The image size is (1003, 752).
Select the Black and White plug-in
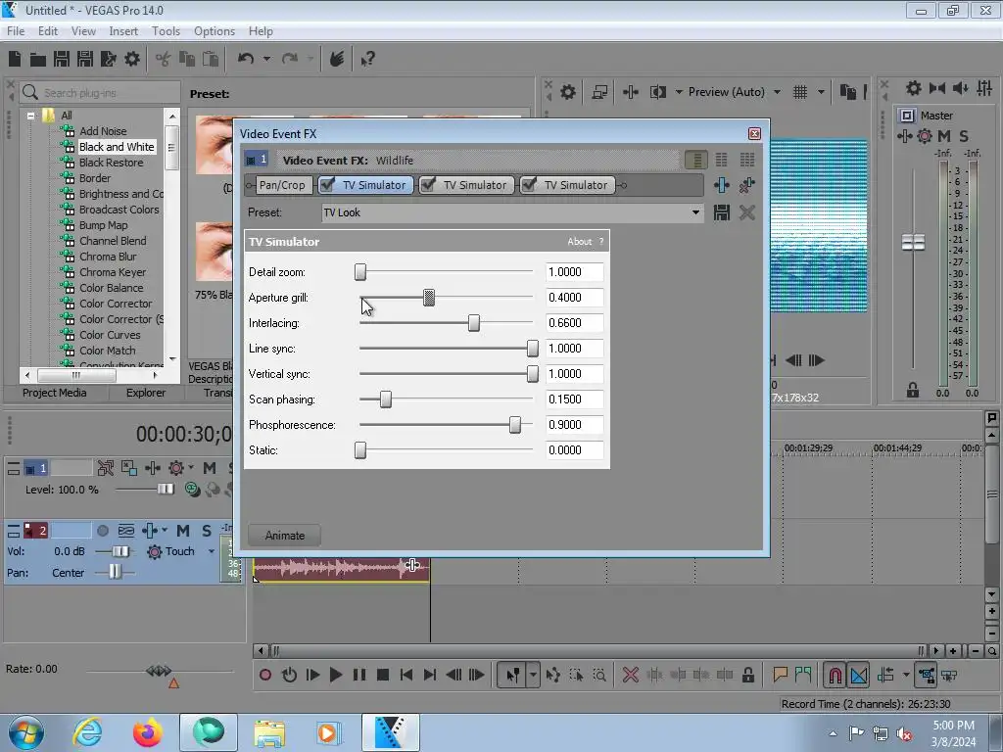pyautogui.click(x=117, y=147)
